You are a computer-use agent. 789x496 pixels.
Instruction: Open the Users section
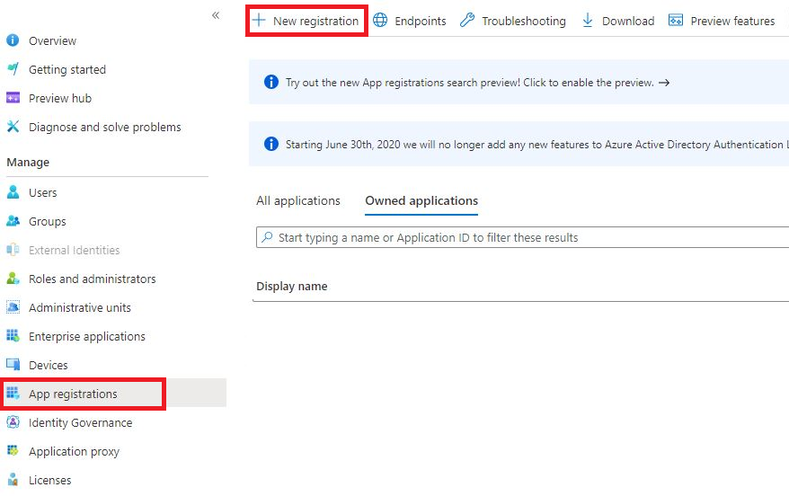click(43, 192)
